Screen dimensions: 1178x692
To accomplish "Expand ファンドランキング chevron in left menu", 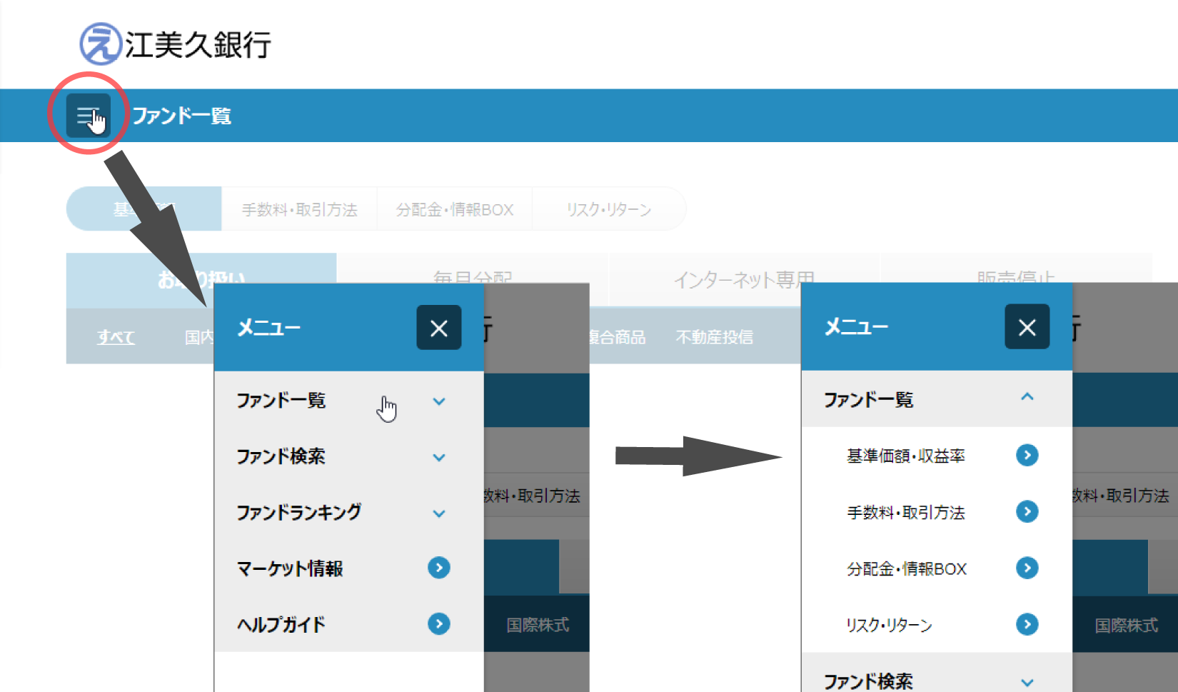I will [x=439, y=513].
